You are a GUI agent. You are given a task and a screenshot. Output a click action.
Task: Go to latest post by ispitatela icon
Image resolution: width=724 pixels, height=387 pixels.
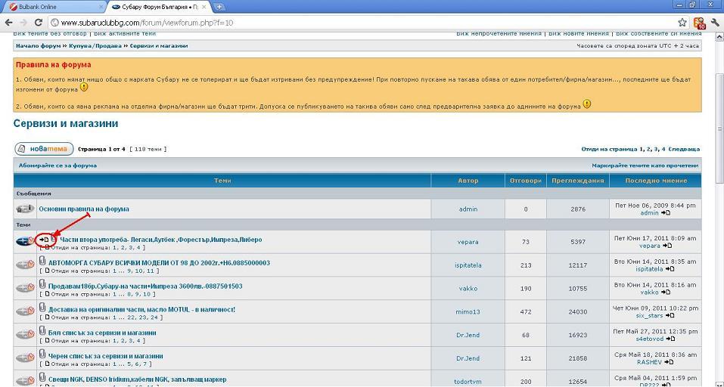tap(670, 269)
